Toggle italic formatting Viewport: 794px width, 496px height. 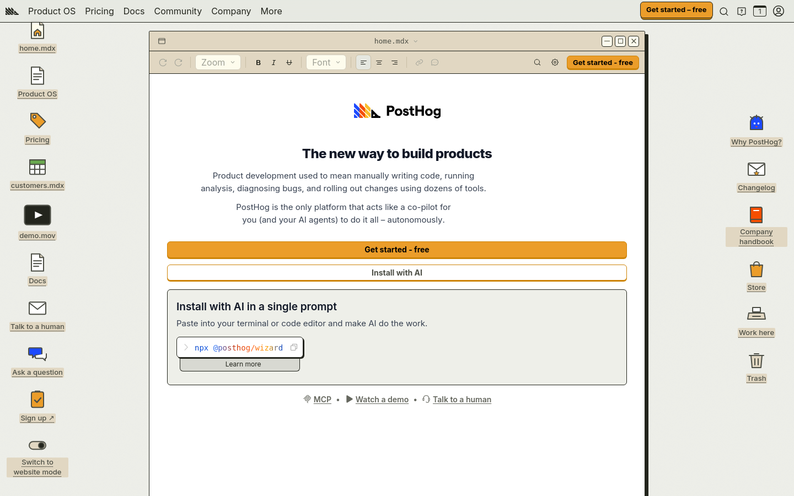(273, 63)
